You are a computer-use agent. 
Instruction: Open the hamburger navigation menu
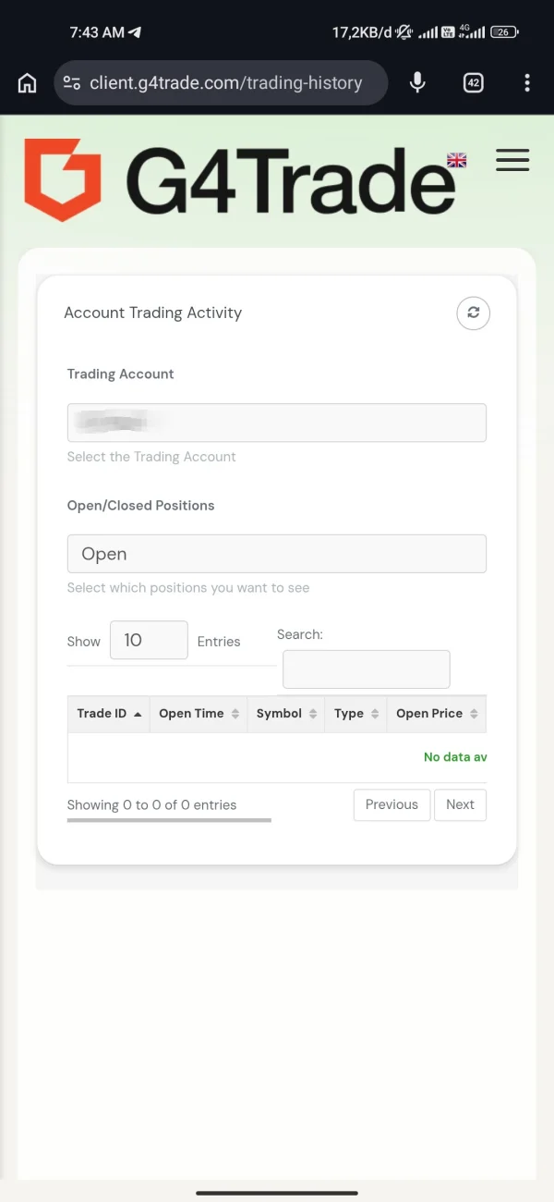click(512, 160)
